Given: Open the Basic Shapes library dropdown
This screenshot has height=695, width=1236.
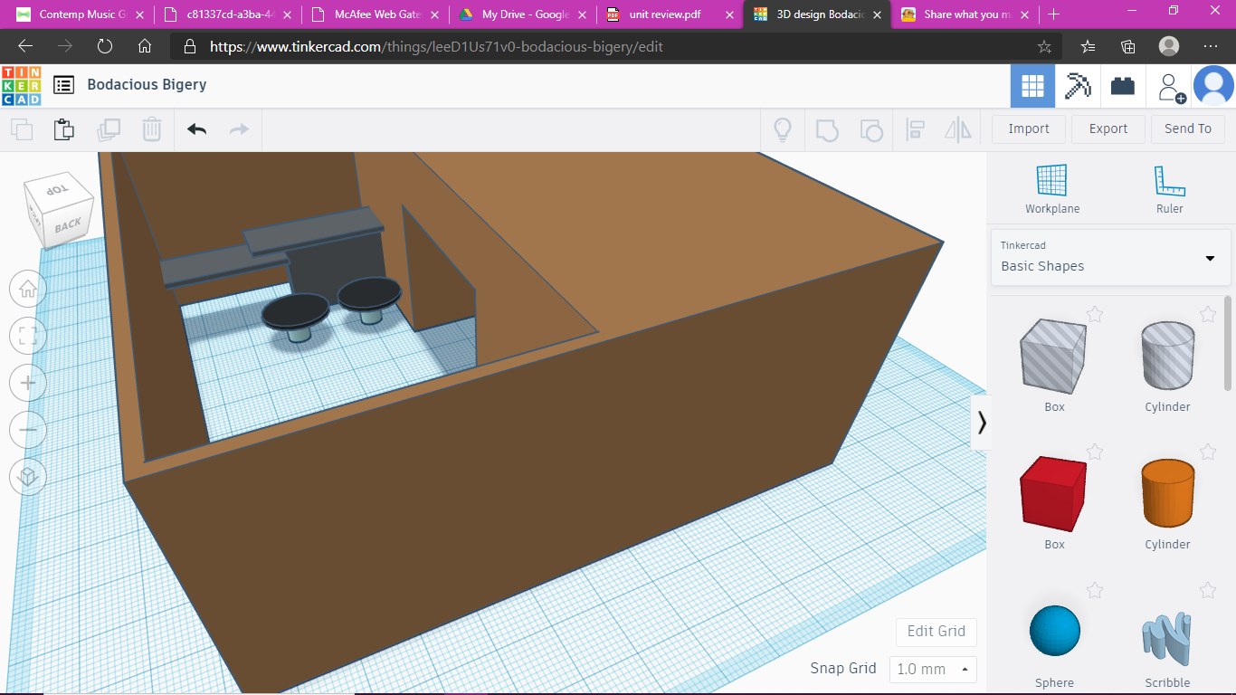Looking at the screenshot, I should (x=1109, y=258).
